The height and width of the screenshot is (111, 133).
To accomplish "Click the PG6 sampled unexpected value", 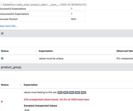I will tap(27, 110).
